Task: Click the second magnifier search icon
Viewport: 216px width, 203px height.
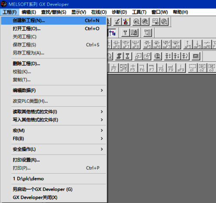Action: point(145,22)
